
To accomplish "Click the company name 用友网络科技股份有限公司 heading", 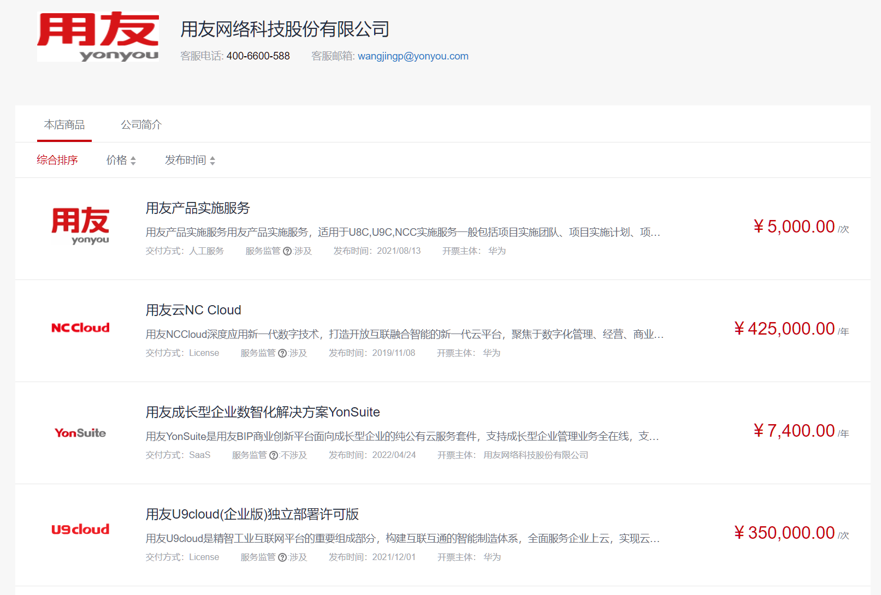I will (285, 29).
